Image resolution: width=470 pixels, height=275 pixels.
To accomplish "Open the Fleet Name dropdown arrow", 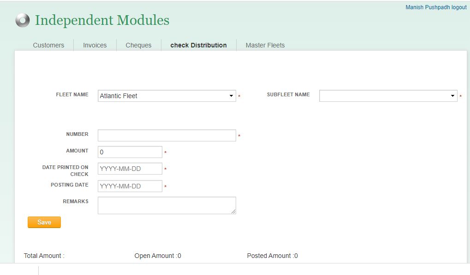I will tap(232, 96).
